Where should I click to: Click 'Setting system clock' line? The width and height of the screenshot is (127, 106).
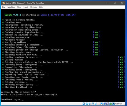[x=39, y=62]
